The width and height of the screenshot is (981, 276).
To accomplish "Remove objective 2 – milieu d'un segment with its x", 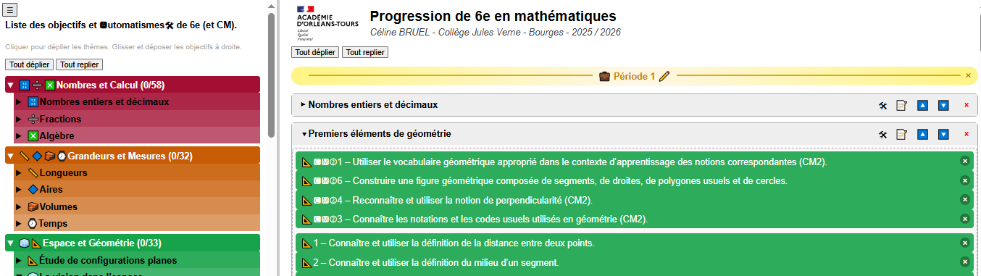I will click(x=965, y=262).
